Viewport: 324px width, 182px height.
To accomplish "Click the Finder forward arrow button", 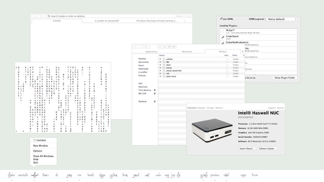I will pos(140,47).
